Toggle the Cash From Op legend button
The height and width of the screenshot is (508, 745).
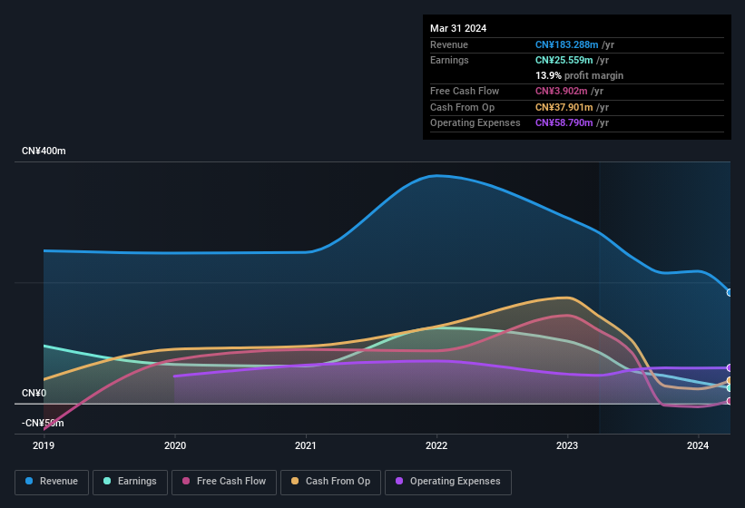pyautogui.click(x=330, y=482)
